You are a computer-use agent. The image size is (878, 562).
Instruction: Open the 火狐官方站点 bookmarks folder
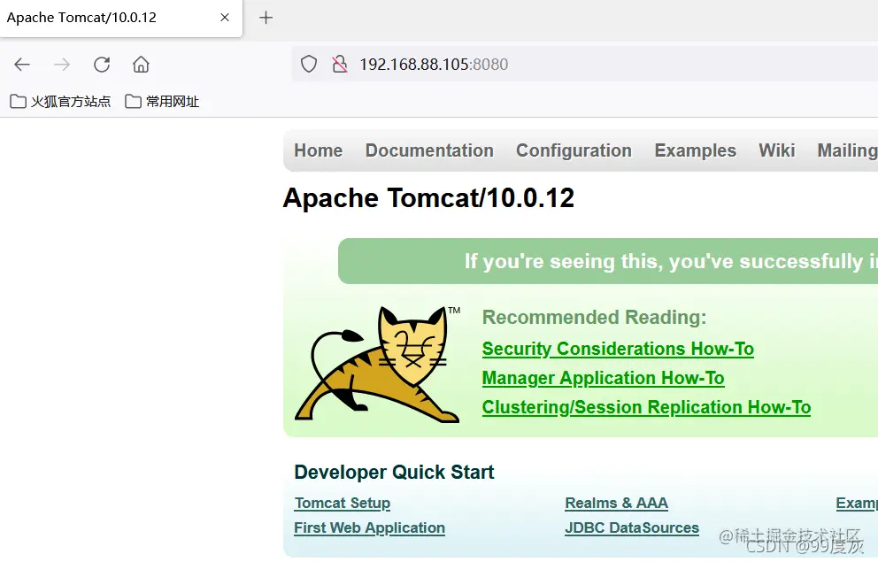point(60,101)
